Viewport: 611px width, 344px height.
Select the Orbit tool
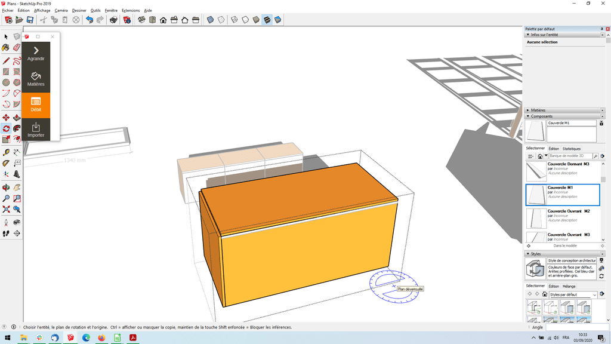[6, 188]
